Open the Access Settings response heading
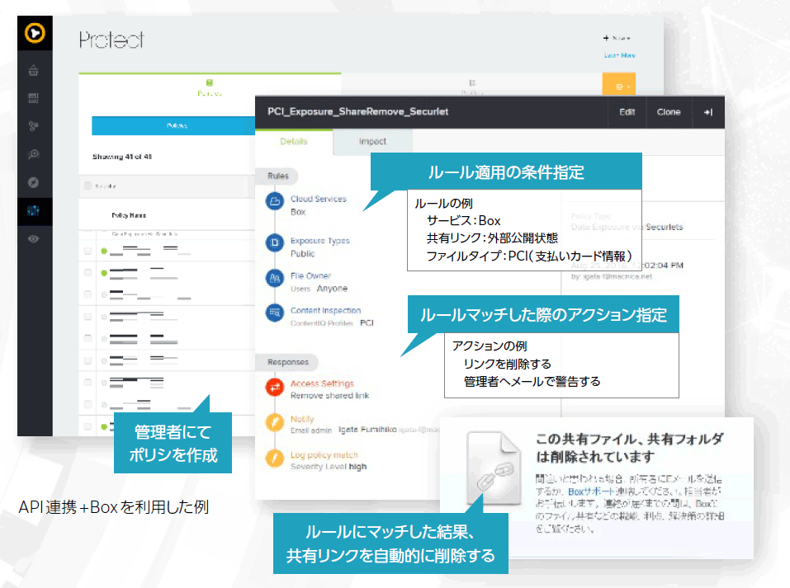Viewport: 790px width, 588px height. point(322,383)
